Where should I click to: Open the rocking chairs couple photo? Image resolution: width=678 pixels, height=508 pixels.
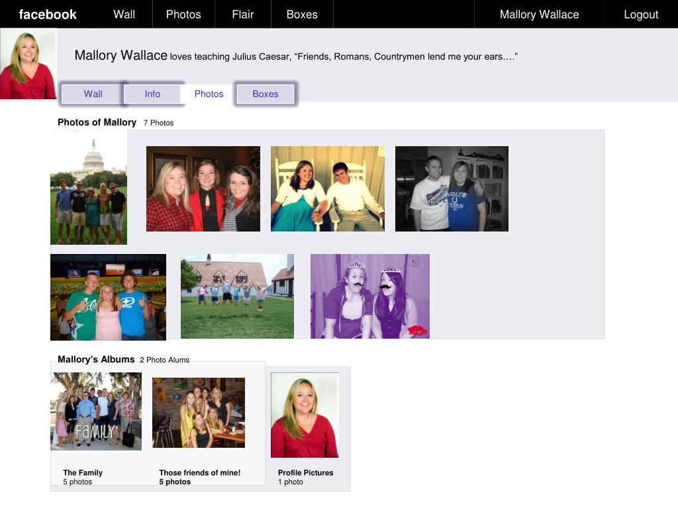(327, 189)
